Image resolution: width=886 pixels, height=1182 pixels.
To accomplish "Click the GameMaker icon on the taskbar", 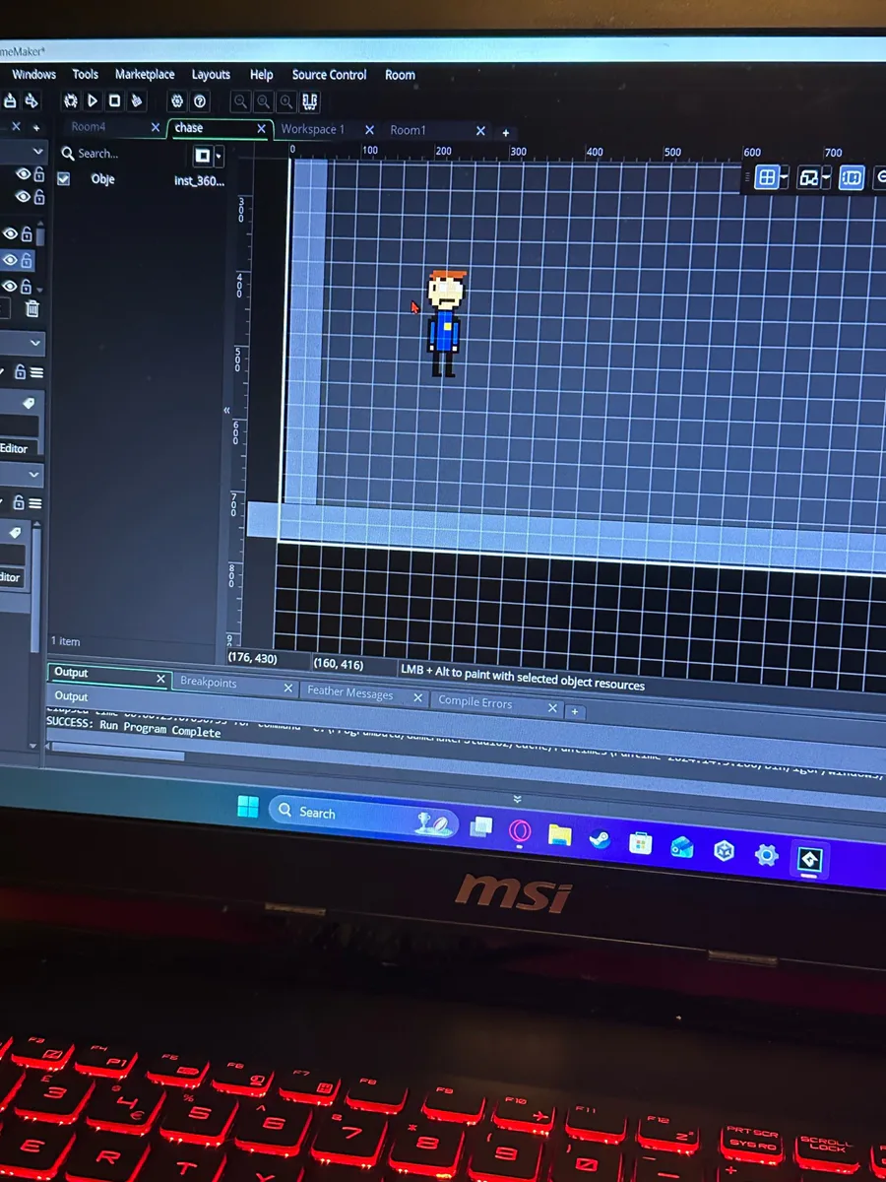I will (x=809, y=860).
